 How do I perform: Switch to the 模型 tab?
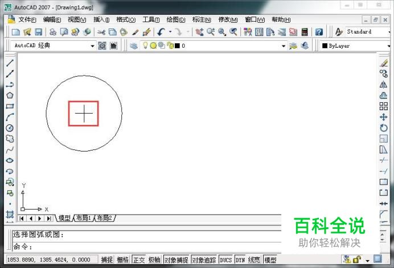64,218
